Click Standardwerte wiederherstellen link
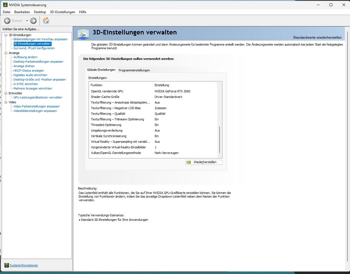350x274 pixels. click(317, 38)
